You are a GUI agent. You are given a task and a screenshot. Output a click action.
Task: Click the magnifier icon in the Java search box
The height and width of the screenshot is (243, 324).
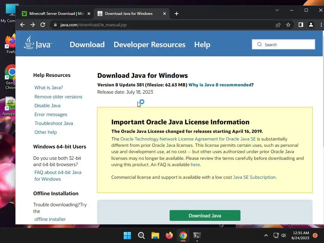tap(259, 44)
